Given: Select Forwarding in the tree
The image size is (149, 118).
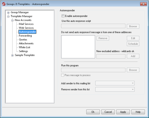Looking at the screenshot, I should tap(25, 36).
